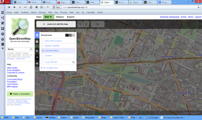The width and height of the screenshot is (202, 120).
Task: Go to the browser home page icon
Action: [36, 7]
